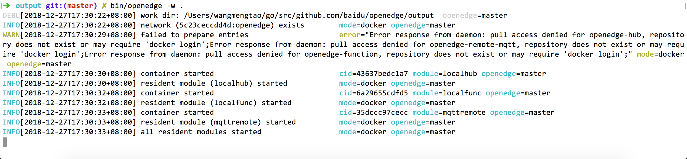Click the "failed to prepare entries" message
Screen dimensions: 687x159
(194, 35)
